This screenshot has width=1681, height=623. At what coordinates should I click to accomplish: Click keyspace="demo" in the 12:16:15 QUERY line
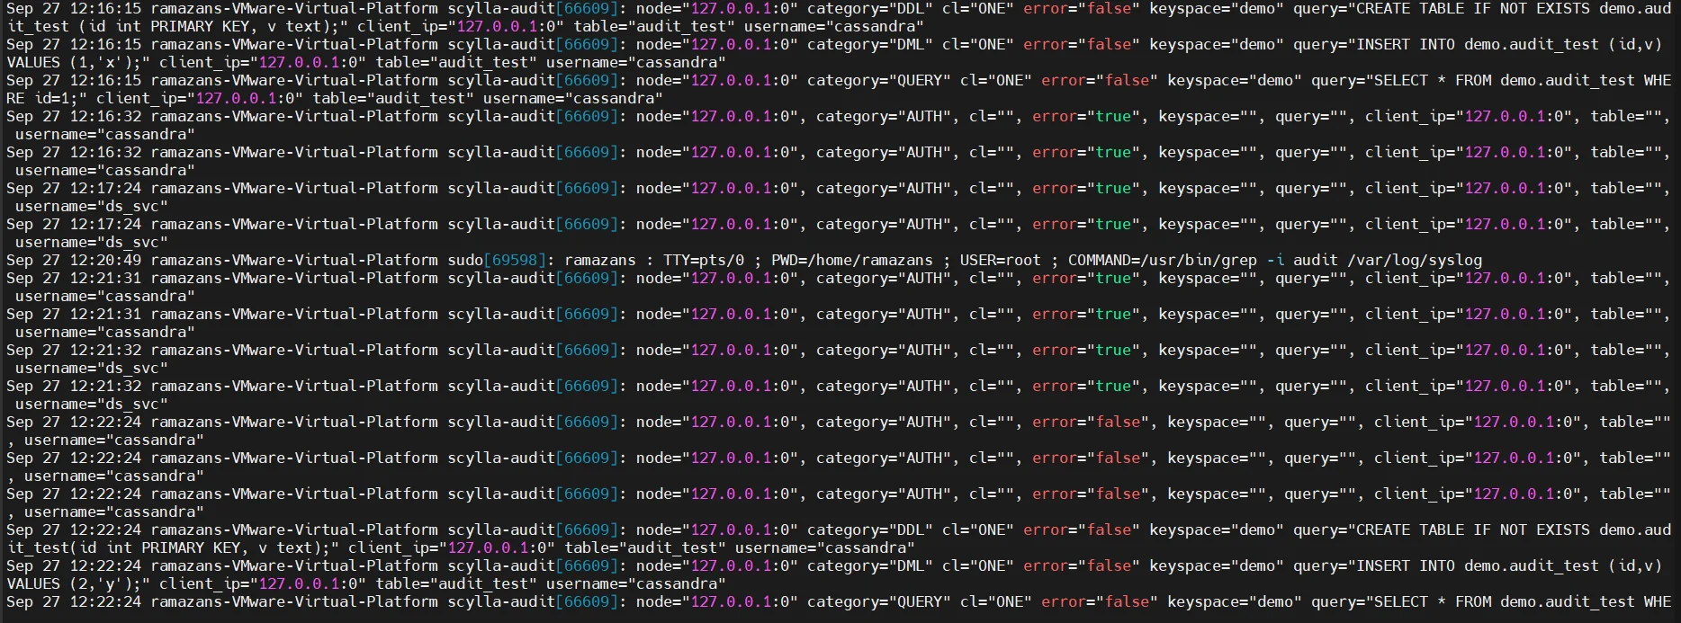click(x=1234, y=80)
